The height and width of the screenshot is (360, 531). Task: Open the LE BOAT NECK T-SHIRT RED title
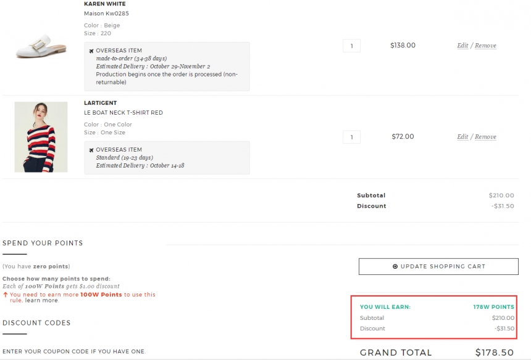coord(123,113)
